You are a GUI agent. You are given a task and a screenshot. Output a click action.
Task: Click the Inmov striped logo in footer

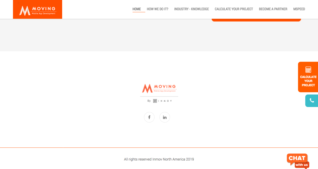click(x=155, y=101)
